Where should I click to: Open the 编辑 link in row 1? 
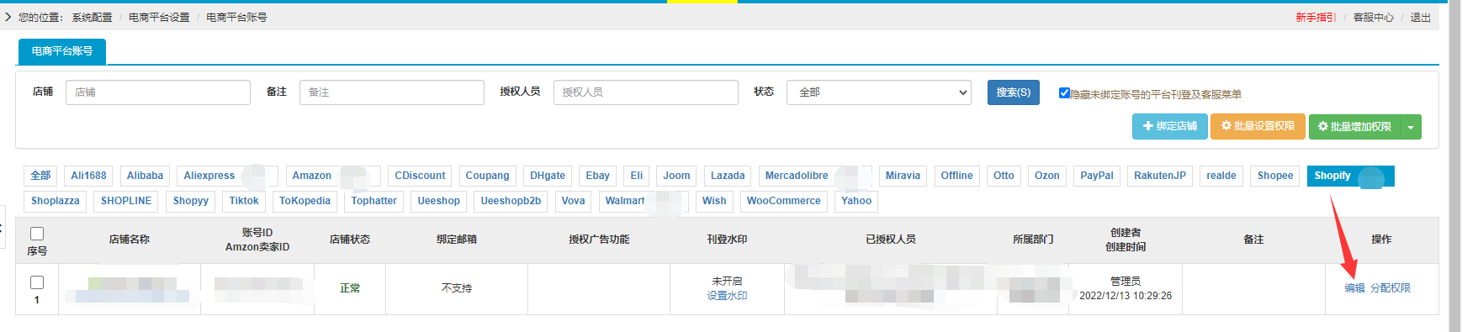(1354, 288)
